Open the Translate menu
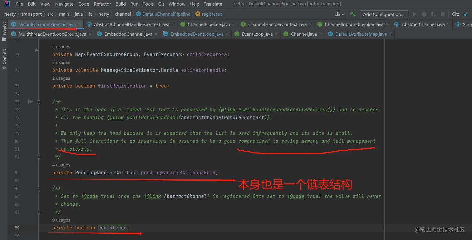 [x=213, y=4]
